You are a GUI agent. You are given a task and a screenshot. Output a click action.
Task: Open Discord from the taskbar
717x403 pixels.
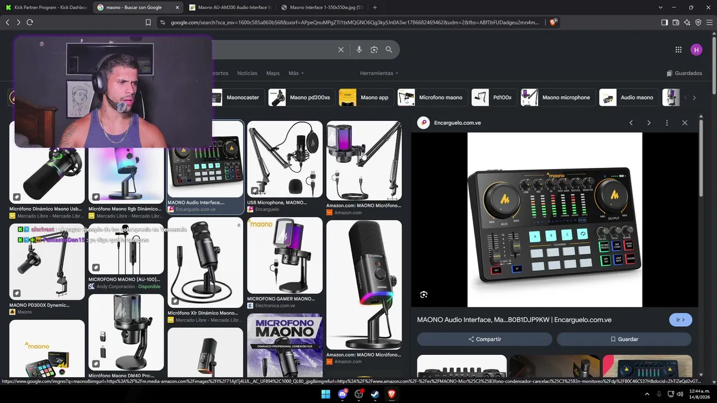coord(342,394)
